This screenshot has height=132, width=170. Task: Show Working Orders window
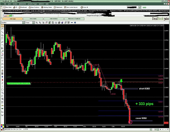coord(47,7)
